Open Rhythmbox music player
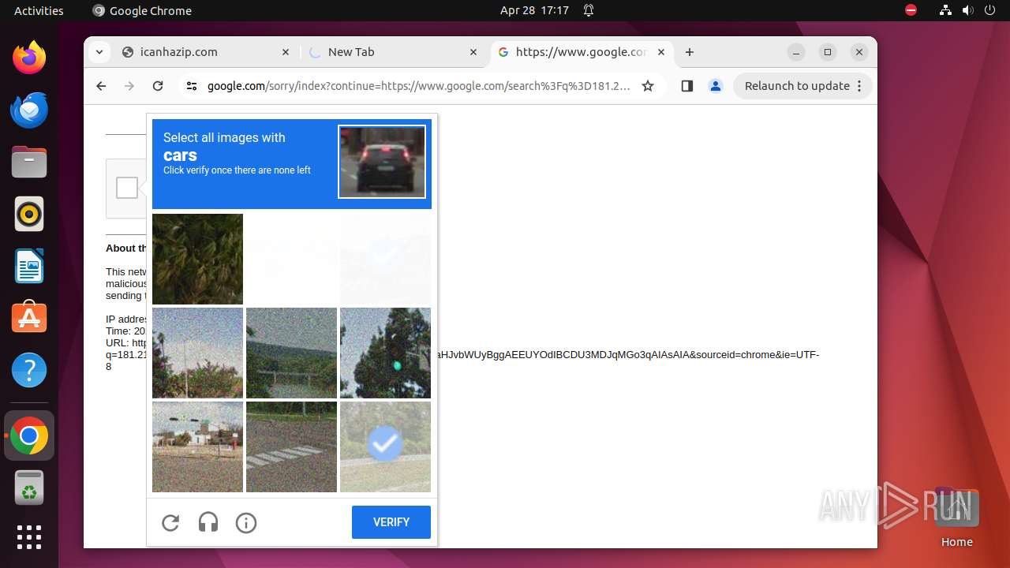1010x568 pixels. (x=29, y=214)
